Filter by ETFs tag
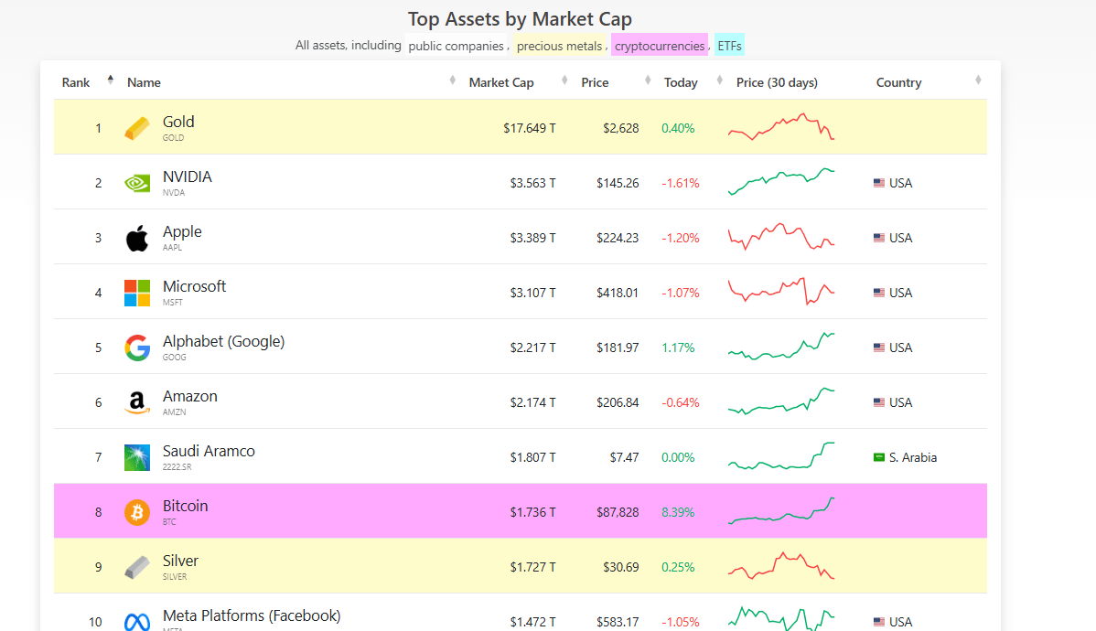The width and height of the screenshot is (1096, 631). point(729,46)
